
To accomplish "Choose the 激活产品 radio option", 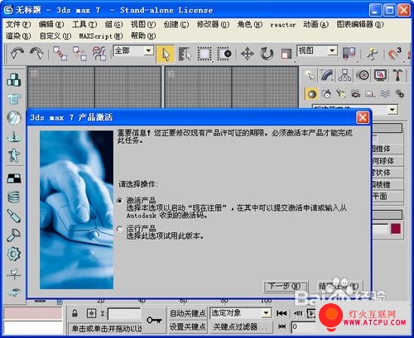I will click(119, 201).
